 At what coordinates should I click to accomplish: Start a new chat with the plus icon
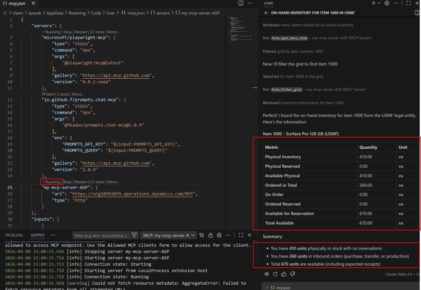(374, 3)
